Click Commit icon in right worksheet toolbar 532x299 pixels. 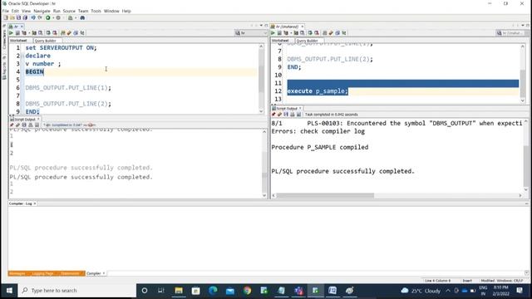pyautogui.click(x=310, y=33)
